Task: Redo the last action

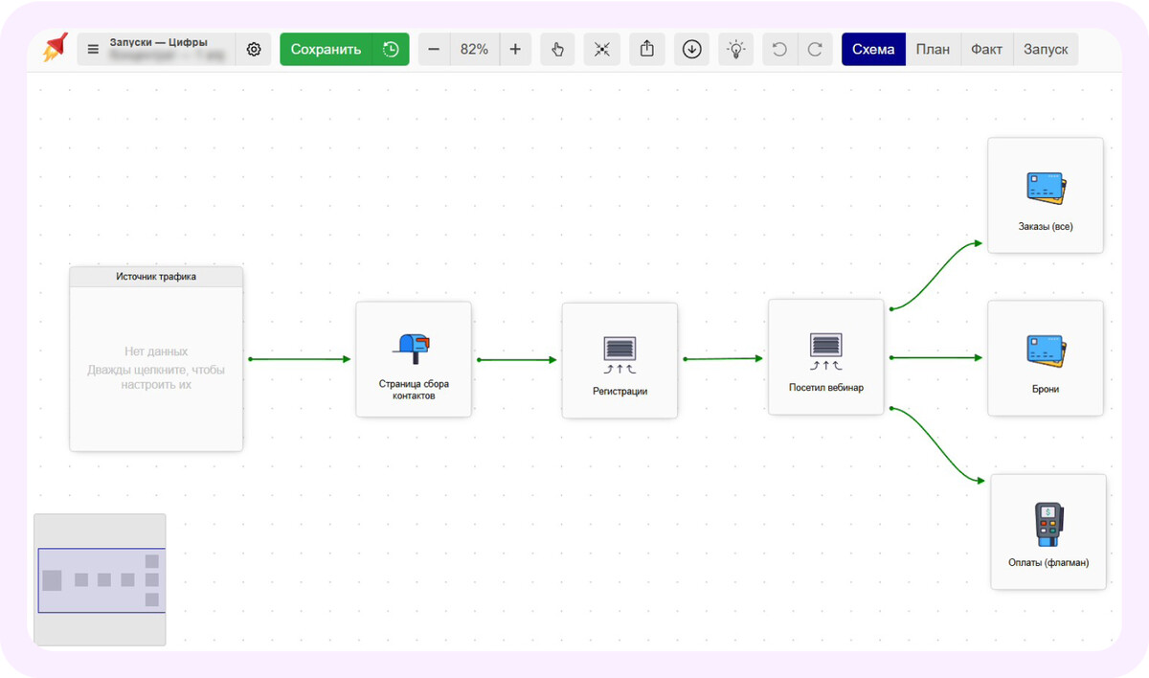Action: click(815, 50)
